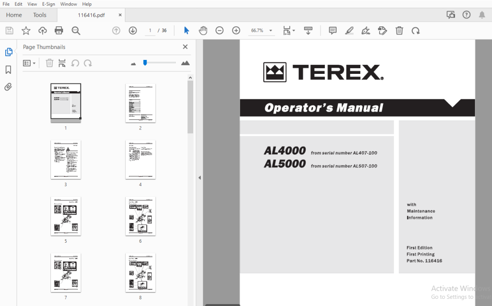492x306 pixels.
Task: Toggle the Bookmarks panel
Action: (x=9, y=70)
